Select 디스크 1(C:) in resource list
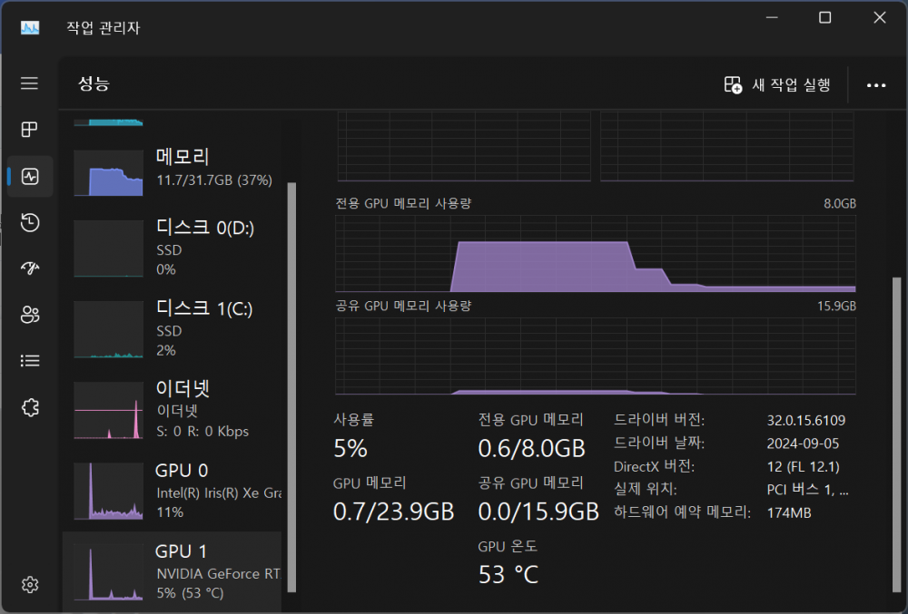The width and height of the screenshot is (908, 614). tap(173, 328)
